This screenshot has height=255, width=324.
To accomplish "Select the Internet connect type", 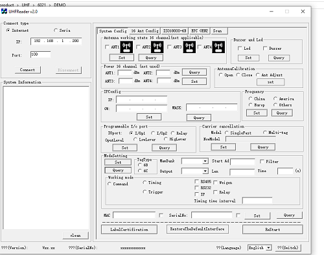I will (8, 30).
